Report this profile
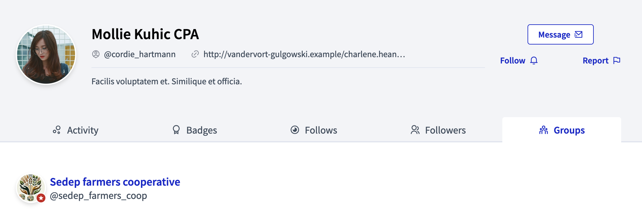The width and height of the screenshot is (642, 221). click(x=596, y=60)
